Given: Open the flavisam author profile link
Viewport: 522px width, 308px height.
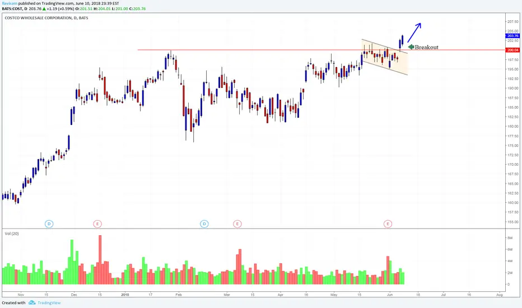Looking at the screenshot, I should tap(10, 3).
